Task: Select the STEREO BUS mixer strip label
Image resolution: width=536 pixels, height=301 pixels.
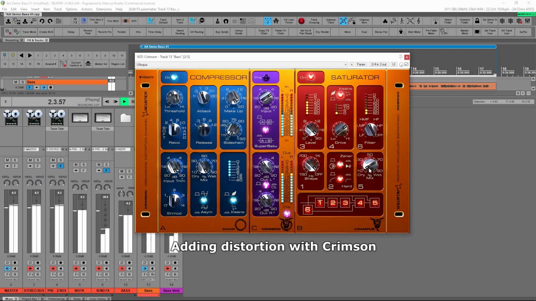Action: tap(34, 291)
